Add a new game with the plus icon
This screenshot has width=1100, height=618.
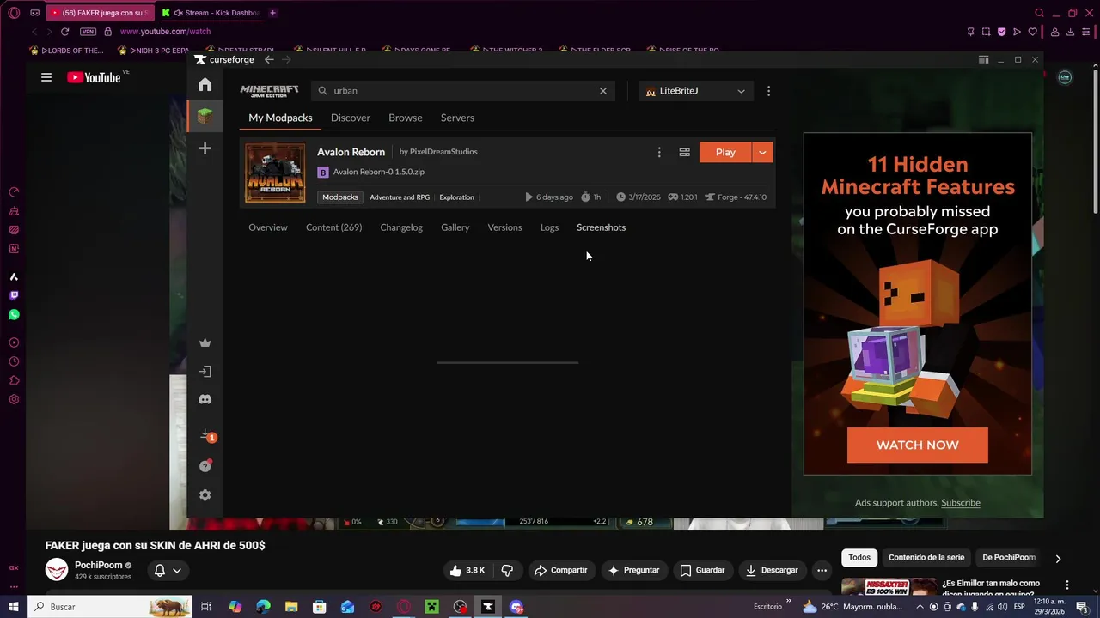pos(205,148)
